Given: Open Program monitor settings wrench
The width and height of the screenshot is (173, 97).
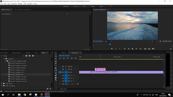Looking at the screenshot, I should click(160, 41).
